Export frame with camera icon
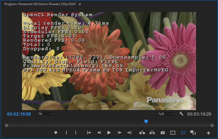Screen dimensions: 218x139 point(162,133)
